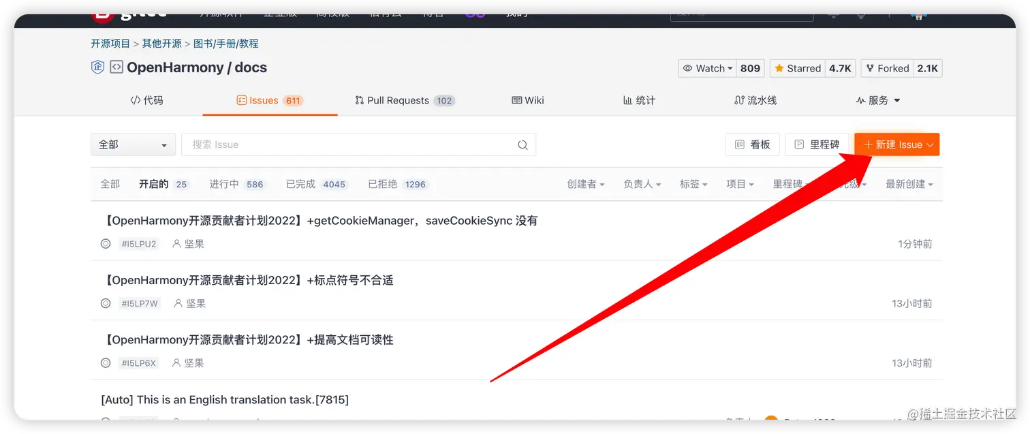Open the OpenHarmony organization link
1030x434 pixels.
click(x=175, y=67)
